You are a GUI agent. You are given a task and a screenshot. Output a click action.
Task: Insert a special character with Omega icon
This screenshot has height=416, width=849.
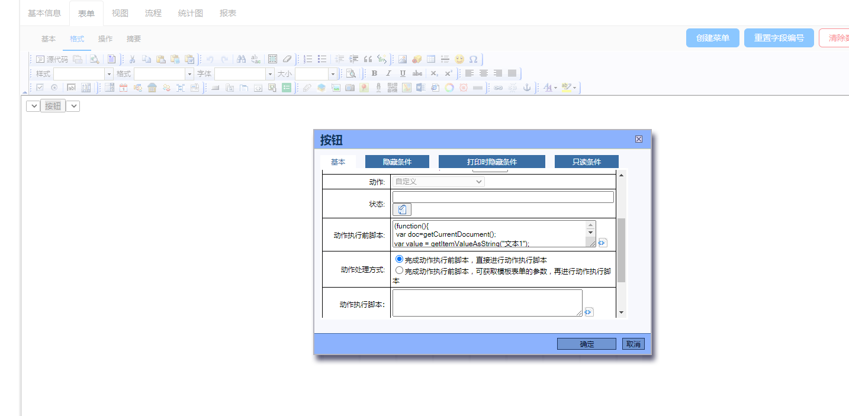(474, 59)
